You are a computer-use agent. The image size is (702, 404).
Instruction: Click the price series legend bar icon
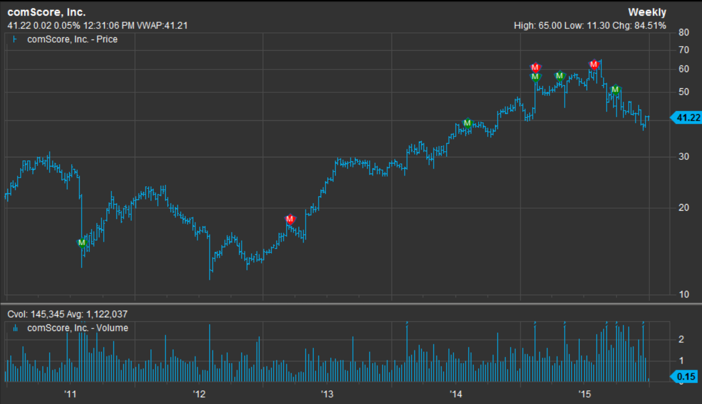15,39
